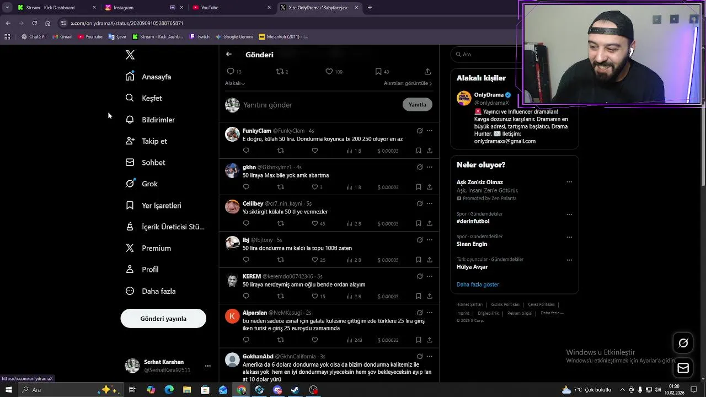Screen dimensions: 706x397
Task: Open Alıntıları görüntüle link
Action: pyautogui.click(x=408, y=83)
